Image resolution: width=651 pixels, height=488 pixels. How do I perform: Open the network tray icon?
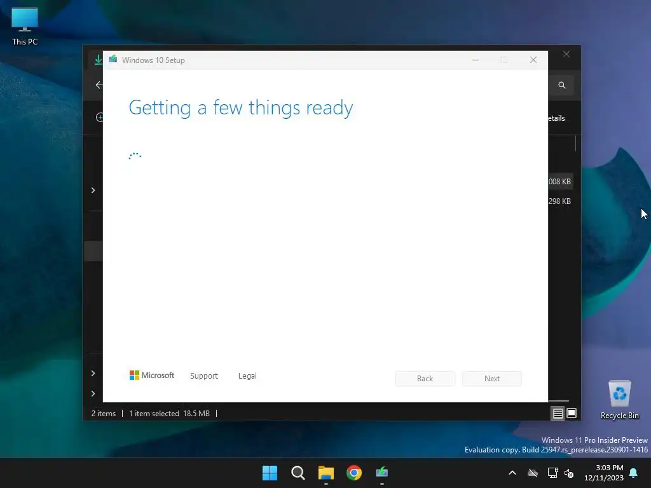pos(552,473)
